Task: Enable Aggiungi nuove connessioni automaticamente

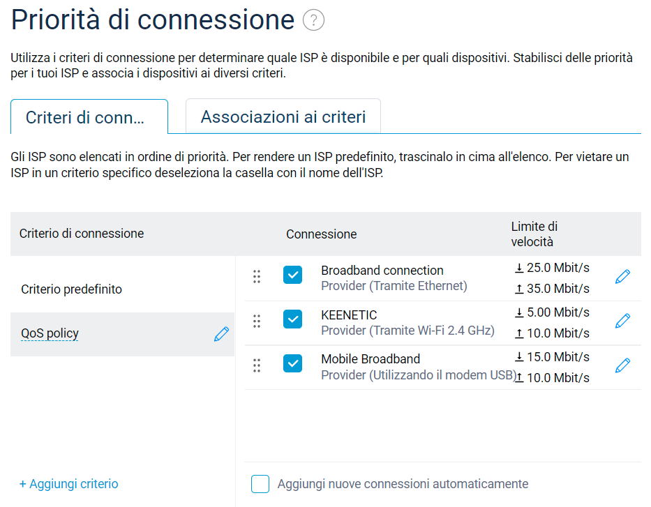Action: click(x=260, y=484)
